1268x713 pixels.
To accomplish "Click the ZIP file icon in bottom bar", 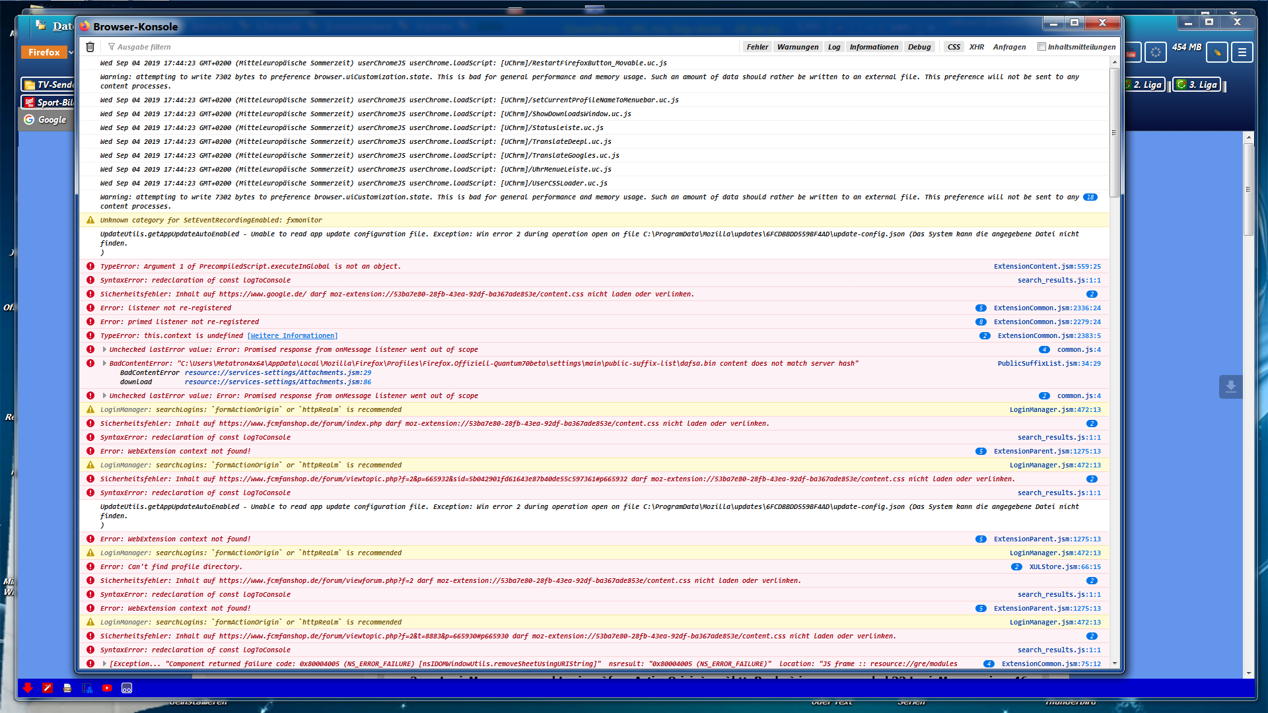I will click(67, 688).
